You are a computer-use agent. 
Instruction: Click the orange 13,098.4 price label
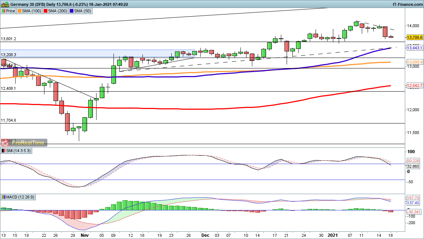pyautogui.click(x=415, y=62)
